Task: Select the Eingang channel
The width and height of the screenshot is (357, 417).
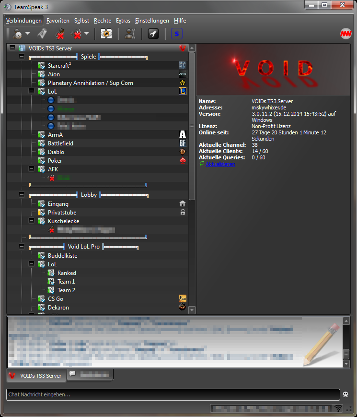Action: [58, 204]
